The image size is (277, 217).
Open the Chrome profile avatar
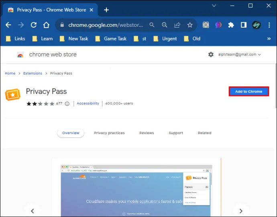257,25
